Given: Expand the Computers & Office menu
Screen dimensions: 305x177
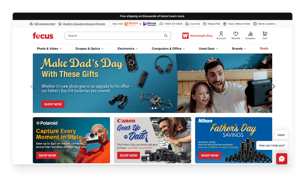Looking at the screenshot, I should (169, 49).
